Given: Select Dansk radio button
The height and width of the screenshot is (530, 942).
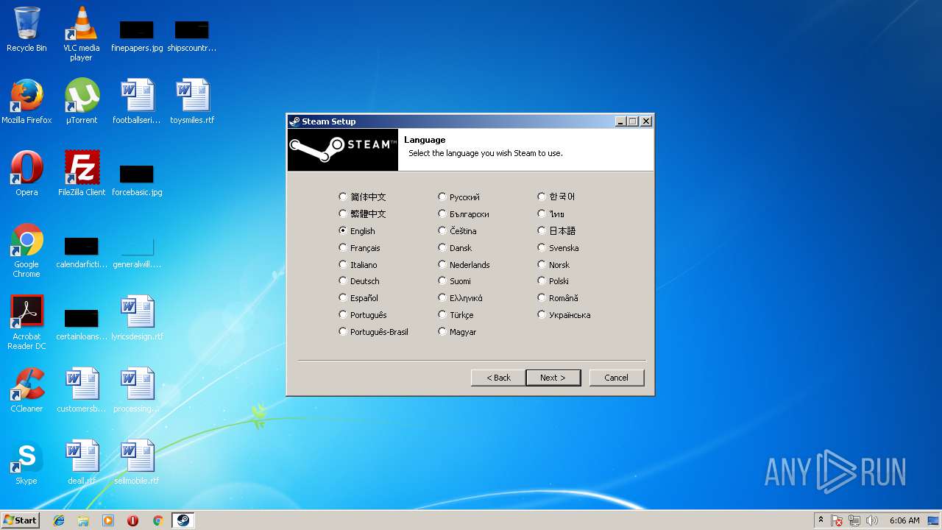Looking at the screenshot, I should [x=456, y=247].
